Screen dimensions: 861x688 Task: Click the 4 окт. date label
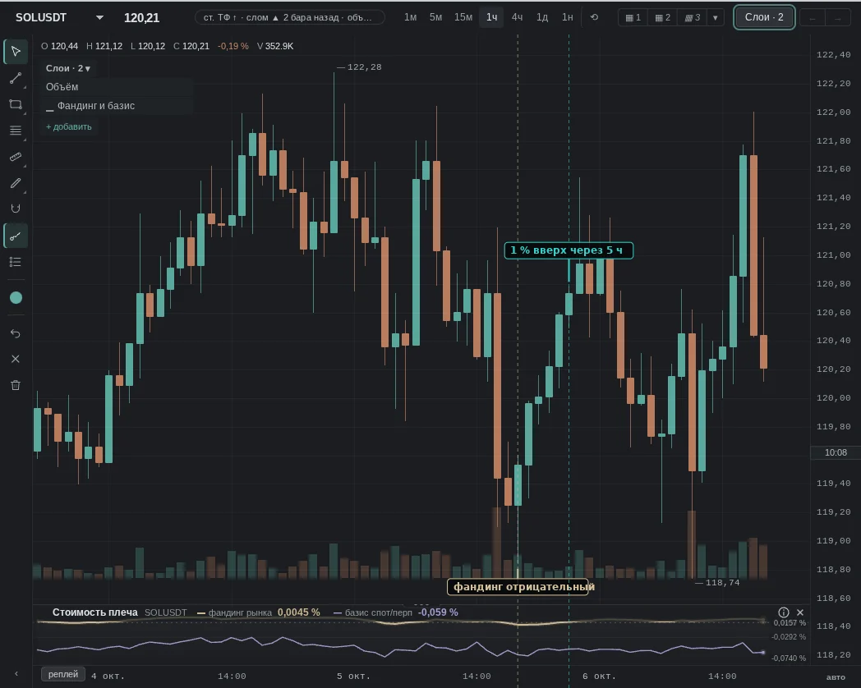tap(108, 677)
